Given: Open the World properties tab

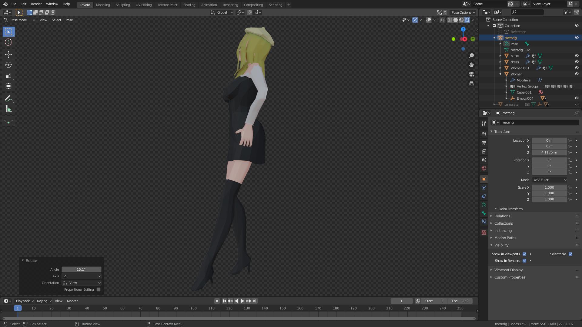Looking at the screenshot, I should [484, 168].
